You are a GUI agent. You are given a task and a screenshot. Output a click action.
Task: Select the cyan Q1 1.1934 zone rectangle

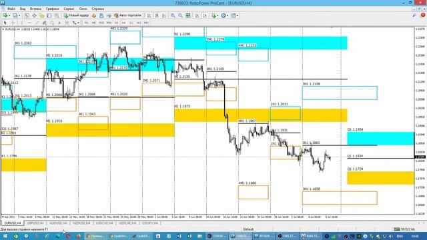[381, 139]
